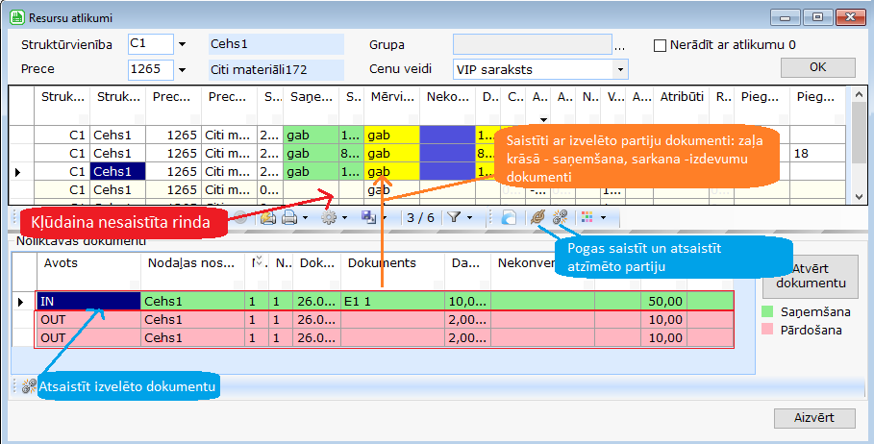The height and width of the screenshot is (444, 874).
Task: Click the funnel filter icon
Action: coord(454,217)
